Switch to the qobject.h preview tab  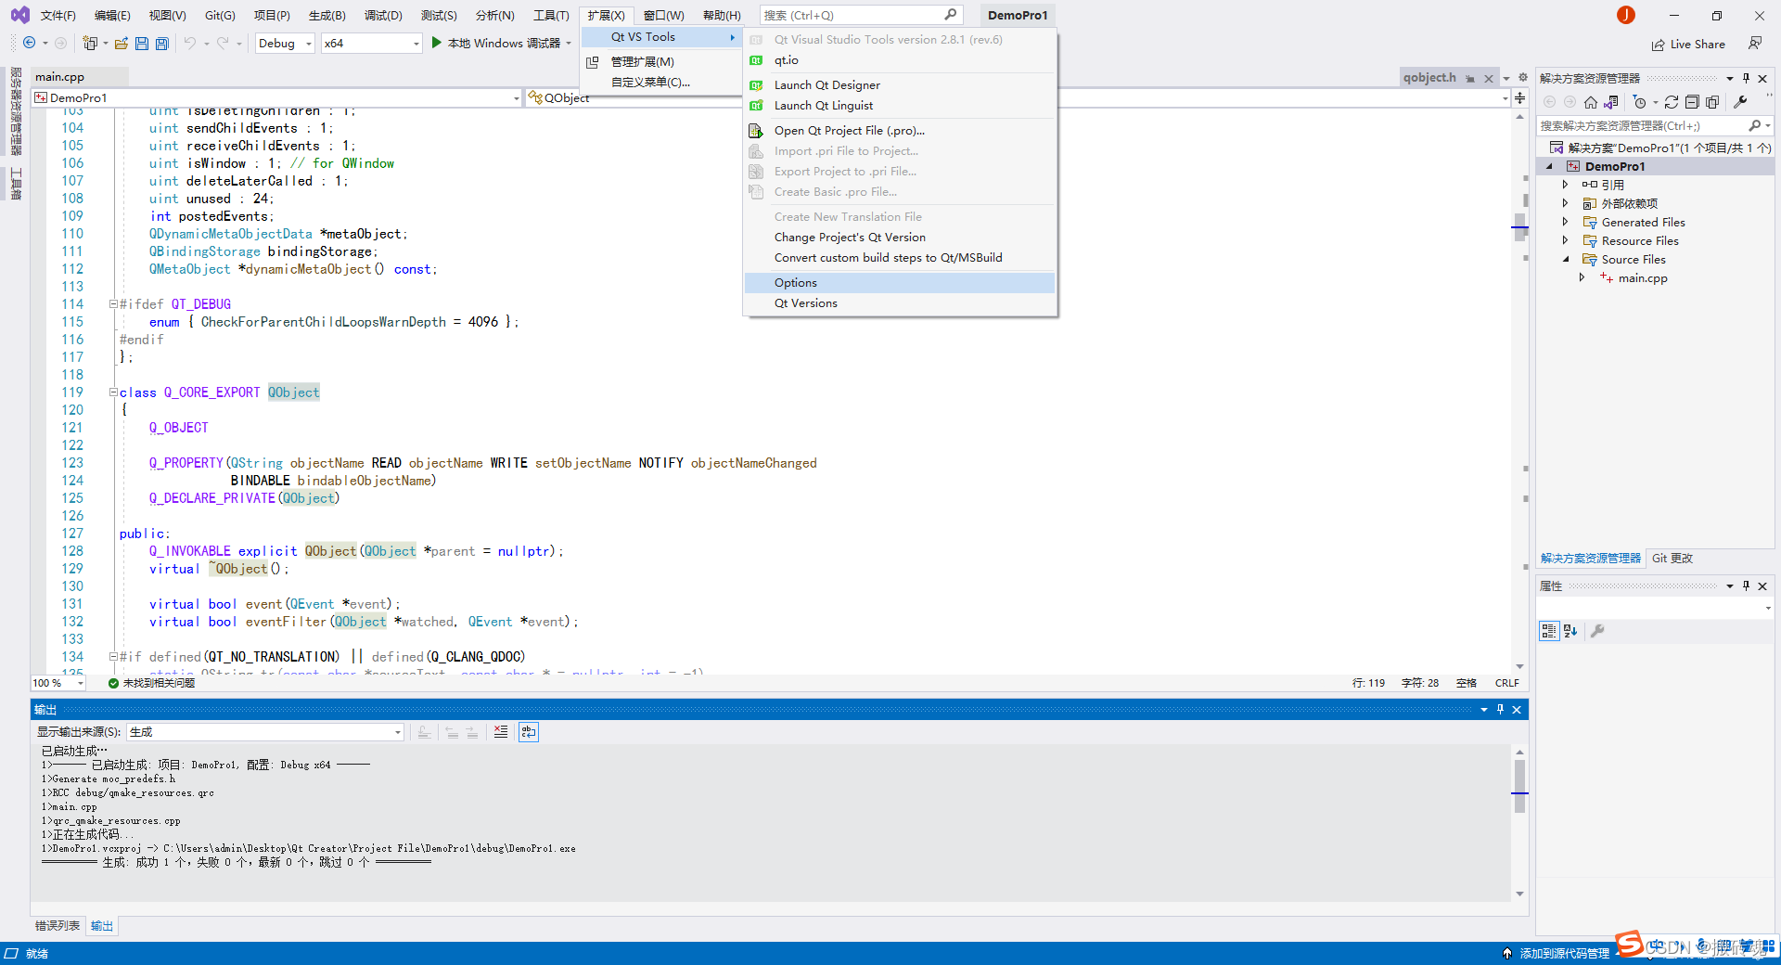1429,78
